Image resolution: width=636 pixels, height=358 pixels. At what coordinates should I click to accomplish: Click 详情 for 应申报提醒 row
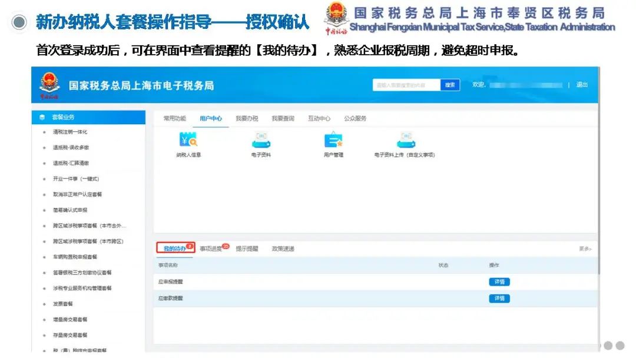[499, 282]
